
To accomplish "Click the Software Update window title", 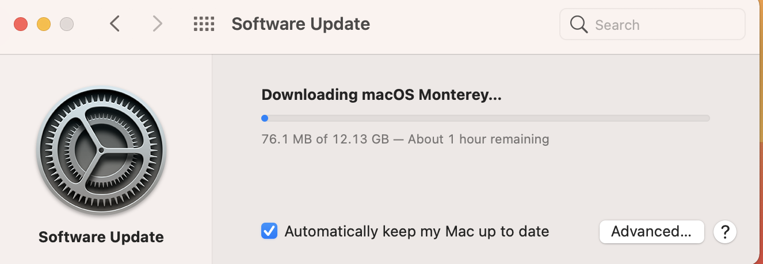I will [x=300, y=24].
